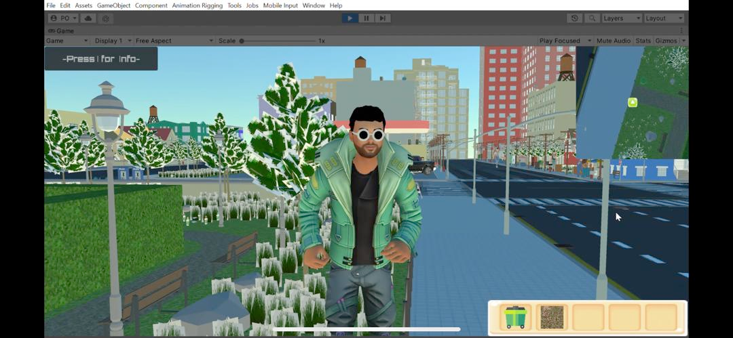Open the settings gear icon in toolbar

106,19
